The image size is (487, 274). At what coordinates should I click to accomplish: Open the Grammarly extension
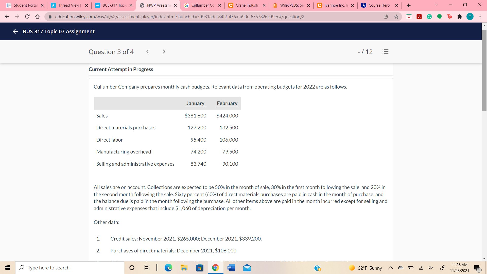click(x=429, y=16)
